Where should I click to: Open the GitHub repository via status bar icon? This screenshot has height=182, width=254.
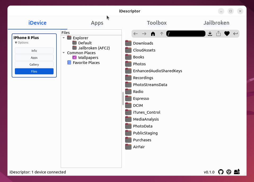click(221, 172)
